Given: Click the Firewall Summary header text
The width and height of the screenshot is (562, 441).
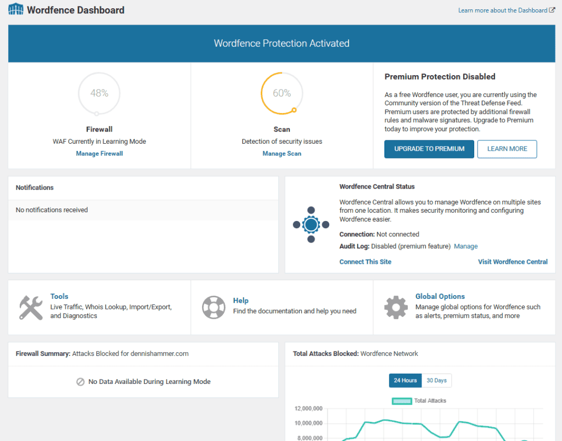Looking at the screenshot, I should tap(102, 354).
